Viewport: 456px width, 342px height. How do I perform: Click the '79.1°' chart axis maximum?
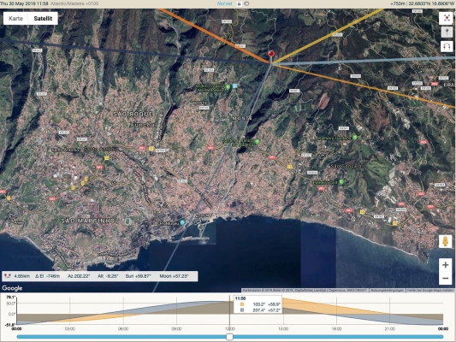click(10, 297)
